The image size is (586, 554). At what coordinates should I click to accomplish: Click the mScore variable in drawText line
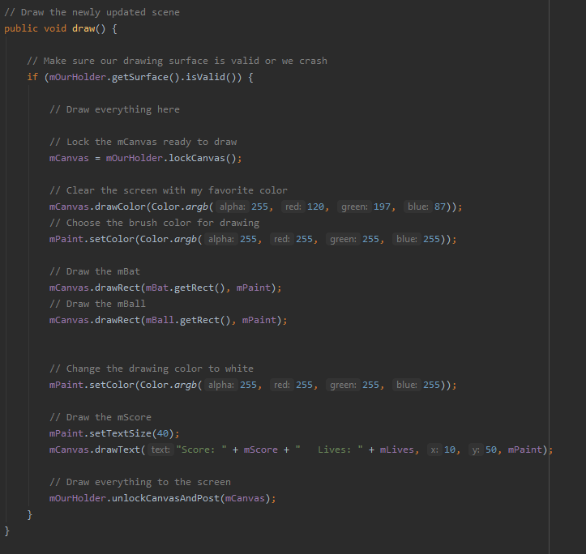[261, 450]
